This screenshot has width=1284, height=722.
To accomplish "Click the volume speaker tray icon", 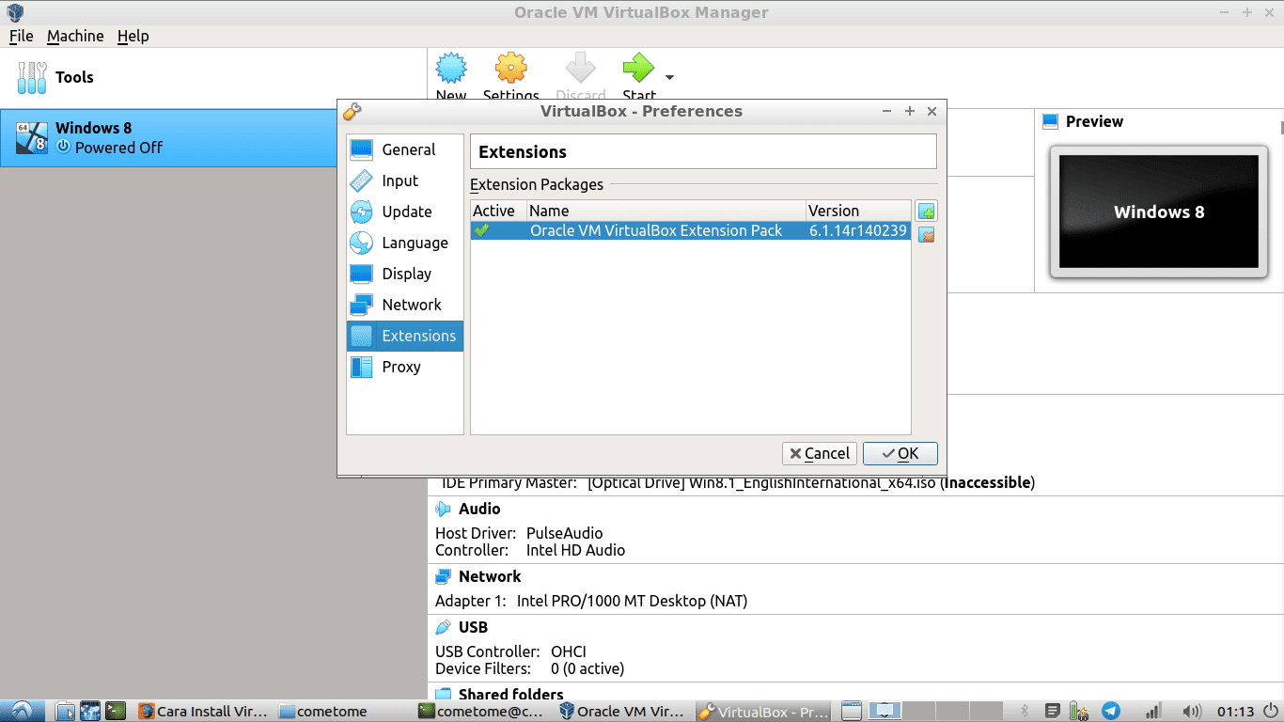I will [1193, 712].
